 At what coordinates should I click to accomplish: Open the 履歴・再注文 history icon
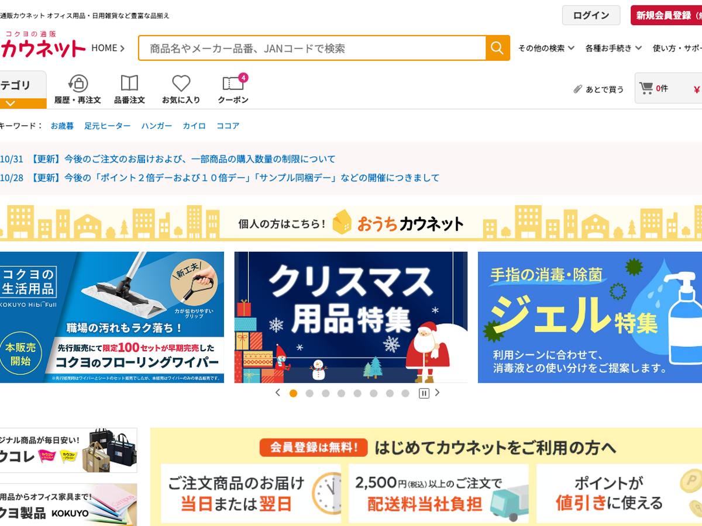click(x=78, y=84)
